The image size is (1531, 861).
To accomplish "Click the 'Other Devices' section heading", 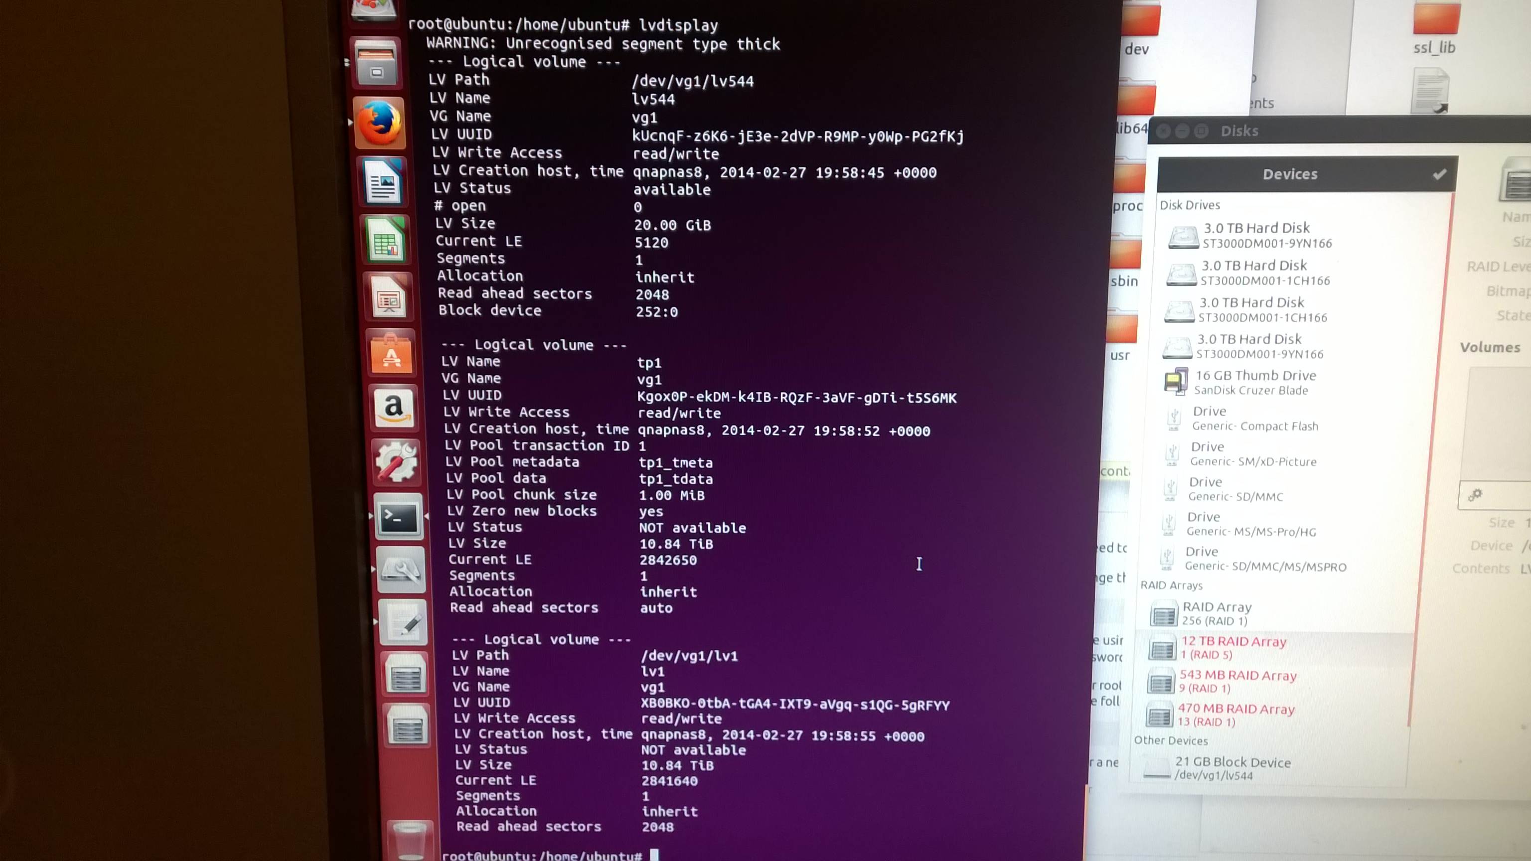I will point(1171,740).
